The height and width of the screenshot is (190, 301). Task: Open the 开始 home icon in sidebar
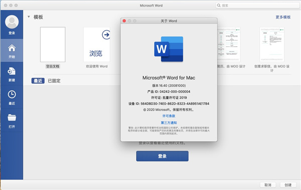click(12, 48)
